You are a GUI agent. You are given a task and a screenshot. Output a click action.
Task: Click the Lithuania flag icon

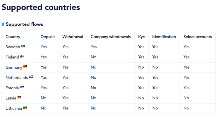tap(25, 108)
